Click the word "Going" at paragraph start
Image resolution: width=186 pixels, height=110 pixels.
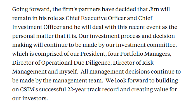click(x=20, y=9)
